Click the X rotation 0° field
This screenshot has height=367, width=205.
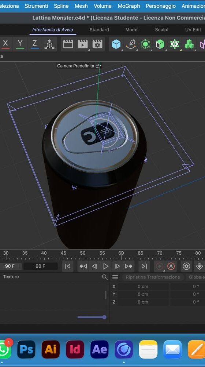click(x=188, y=287)
